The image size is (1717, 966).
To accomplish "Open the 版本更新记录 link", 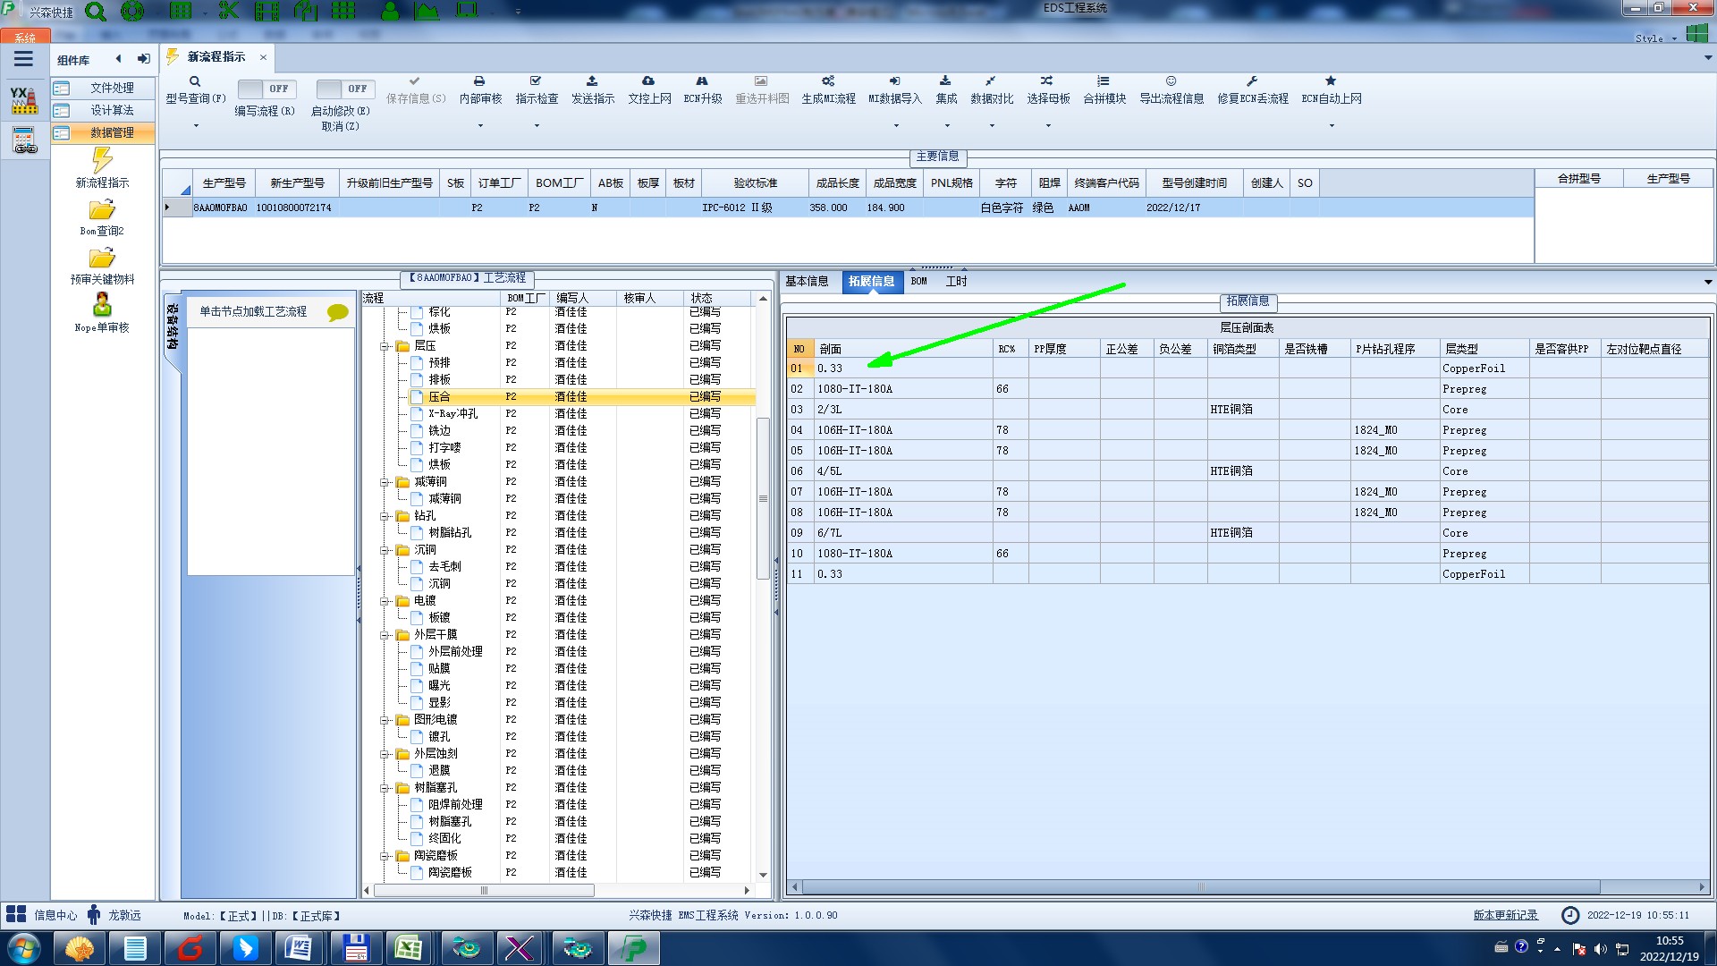I will tap(1505, 915).
